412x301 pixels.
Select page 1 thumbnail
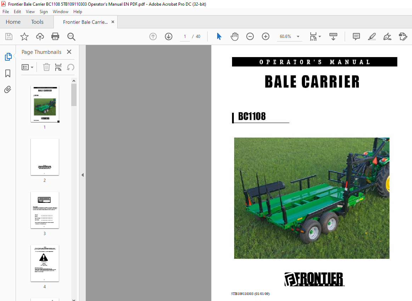click(45, 104)
